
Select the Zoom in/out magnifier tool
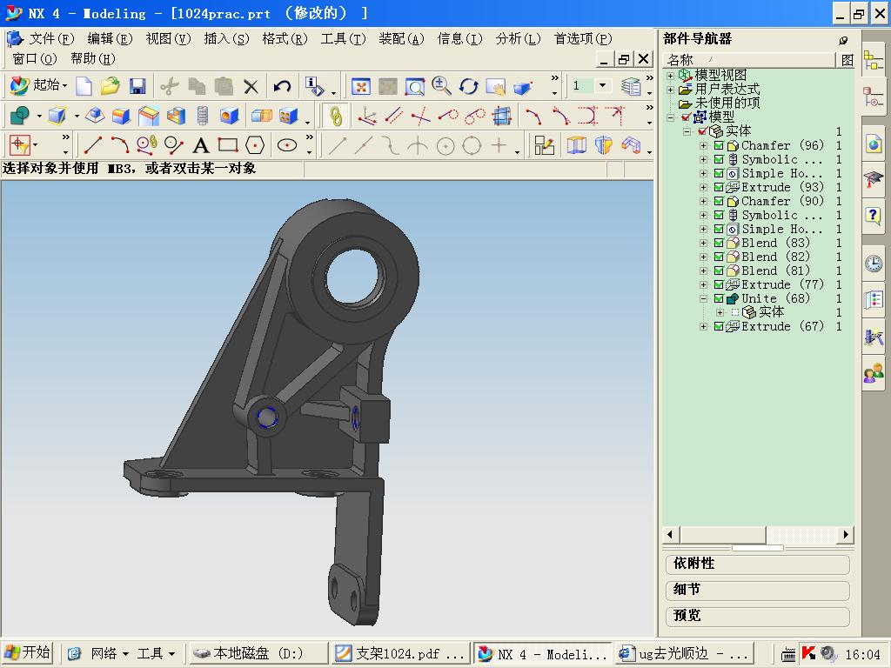click(x=441, y=86)
